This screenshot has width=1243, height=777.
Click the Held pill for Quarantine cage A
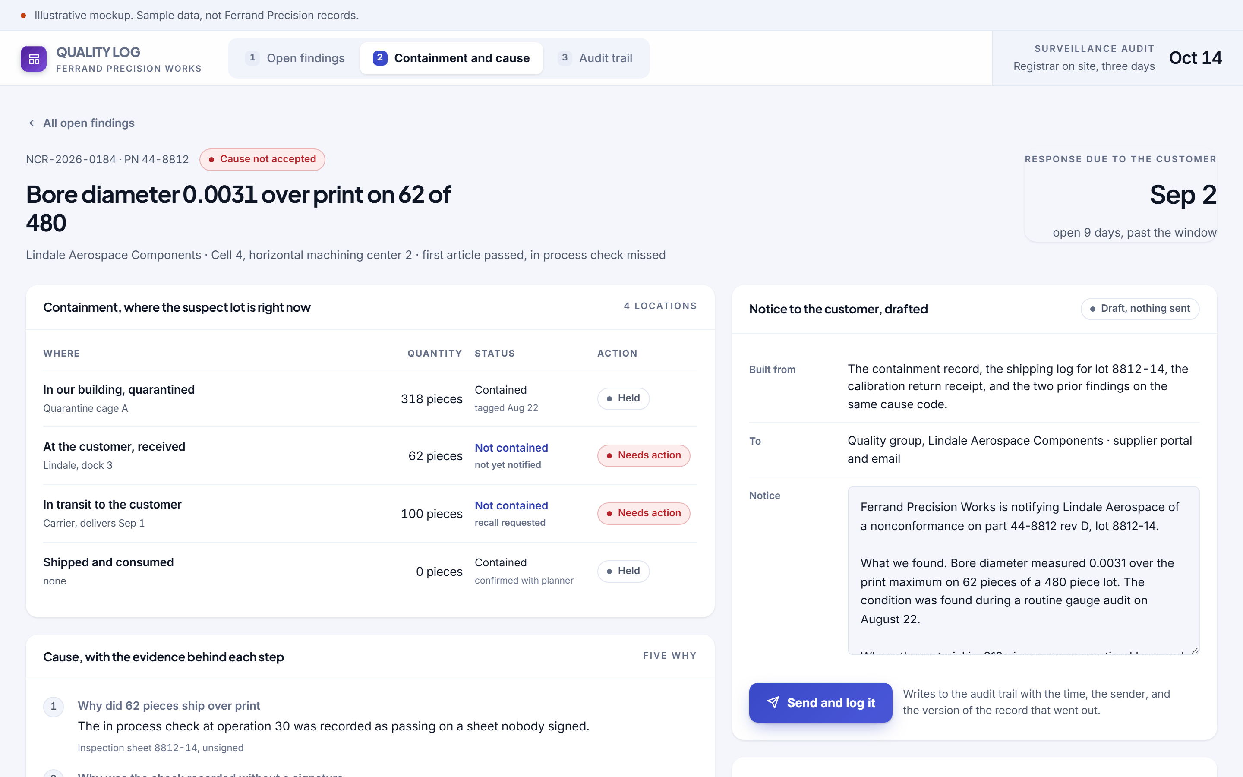pyautogui.click(x=623, y=398)
